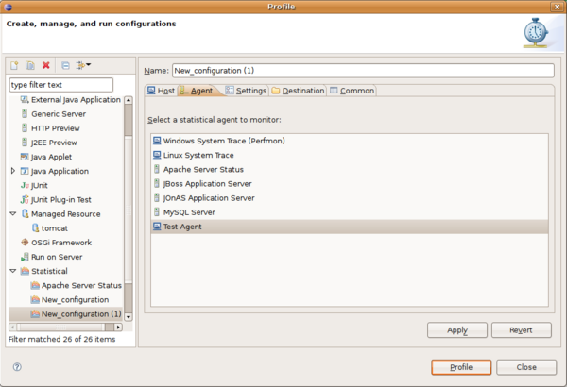567x387 pixels.
Task: Collapse the Statistical node
Action: tap(13, 271)
